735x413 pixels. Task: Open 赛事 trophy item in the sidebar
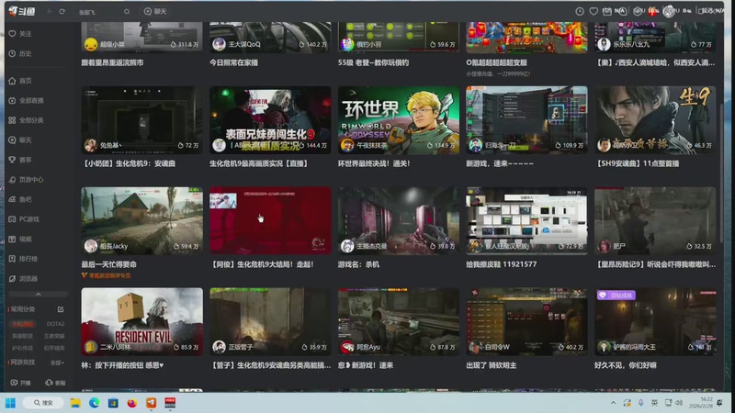click(x=20, y=160)
